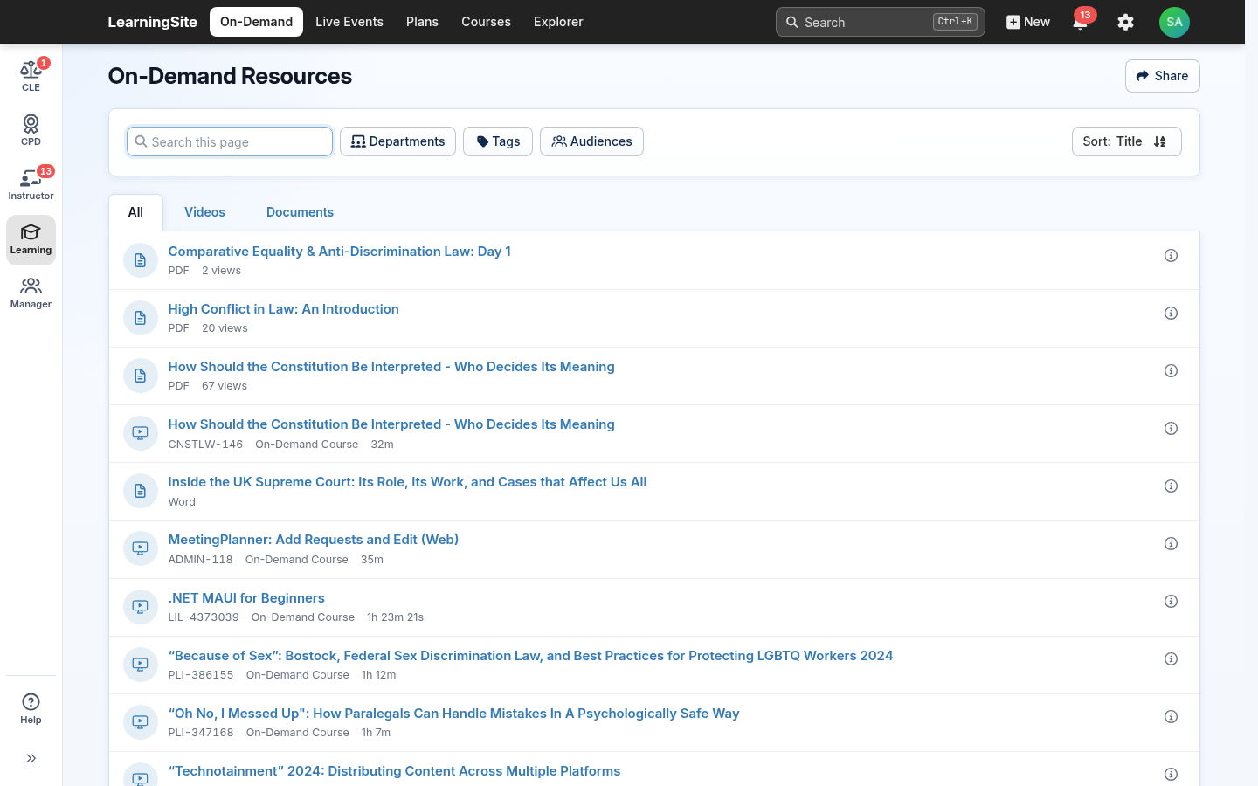
Task: Show info for High Conflict in Law
Action: tap(1171, 314)
